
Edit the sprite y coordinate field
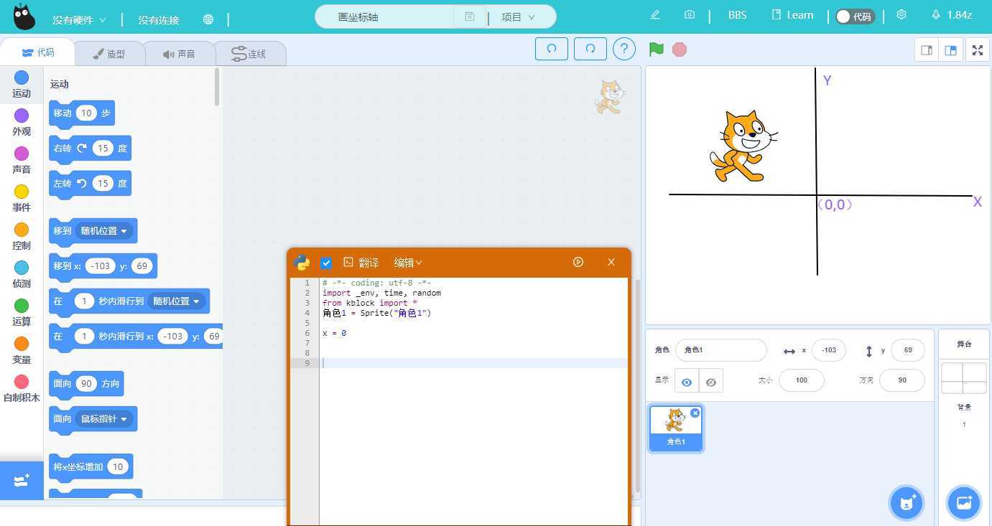point(908,350)
